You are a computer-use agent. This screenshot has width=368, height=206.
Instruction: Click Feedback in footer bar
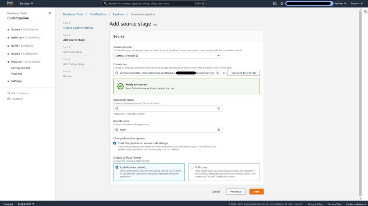click(8, 204)
